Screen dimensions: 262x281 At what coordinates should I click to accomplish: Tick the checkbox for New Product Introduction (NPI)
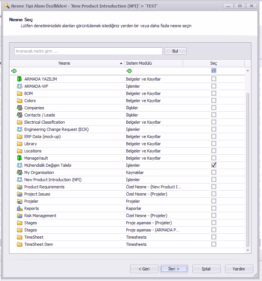click(x=214, y=179)
